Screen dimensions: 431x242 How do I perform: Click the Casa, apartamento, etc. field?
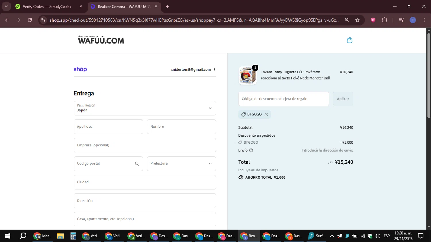pyautogui.click(x=145, y=219)
